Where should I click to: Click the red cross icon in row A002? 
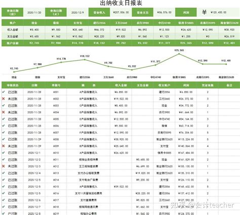[4, 99]
